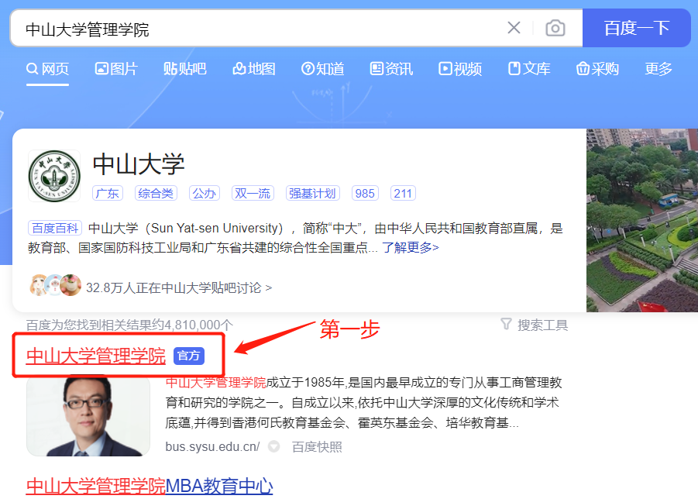This screenshot has height=499, width=698.
Task: Clear the search box with X icon
Action: [514, 29]
